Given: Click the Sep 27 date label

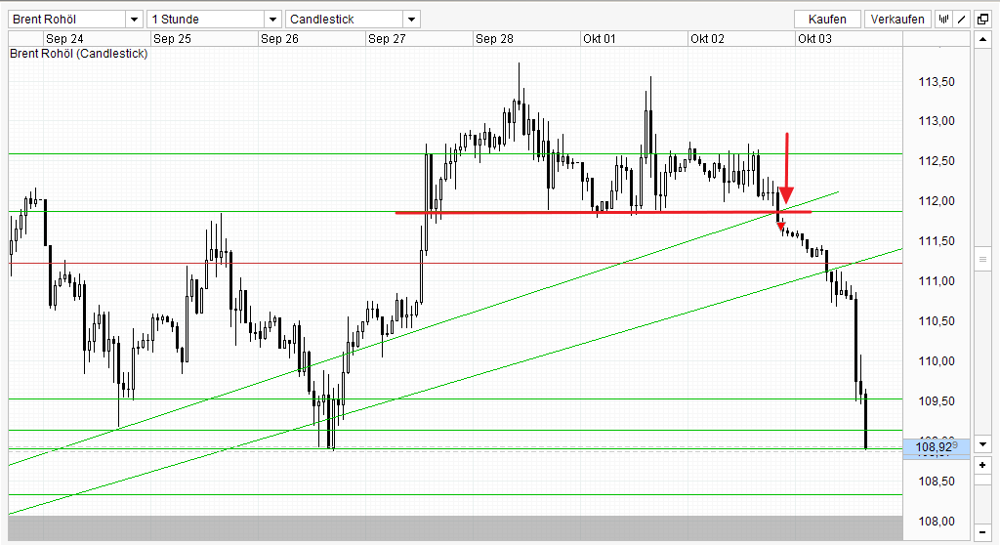Looking at the screenshot, I should pos(387,39).
